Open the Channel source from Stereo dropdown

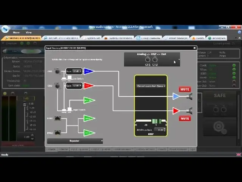pos(151,86)
